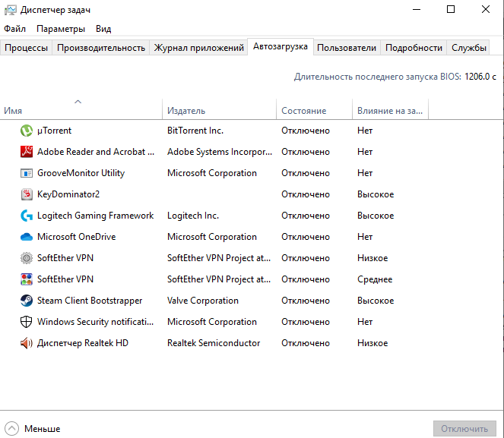Click Высокое impact in Steam row

(376, 301)
